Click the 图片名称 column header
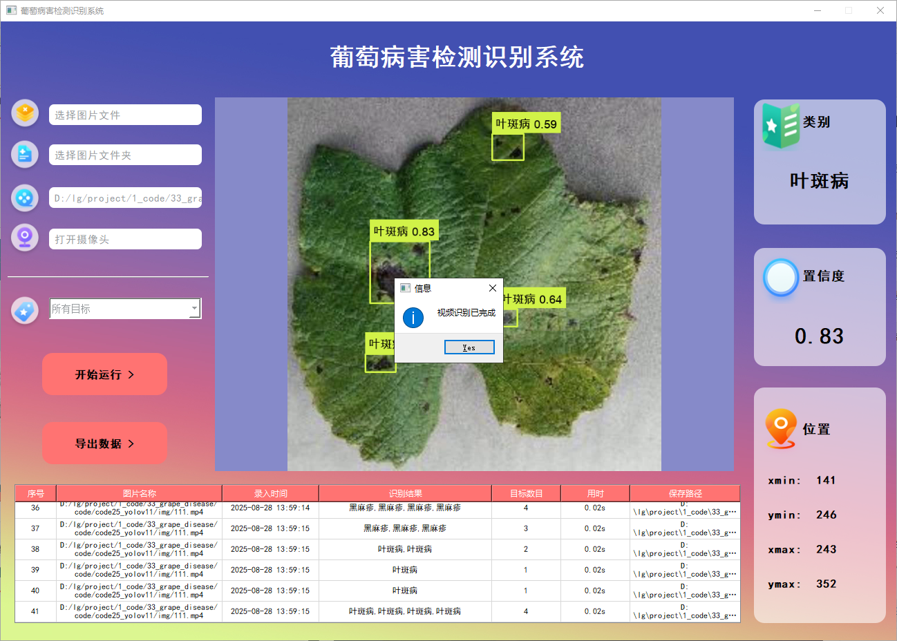 coord(139,493)
